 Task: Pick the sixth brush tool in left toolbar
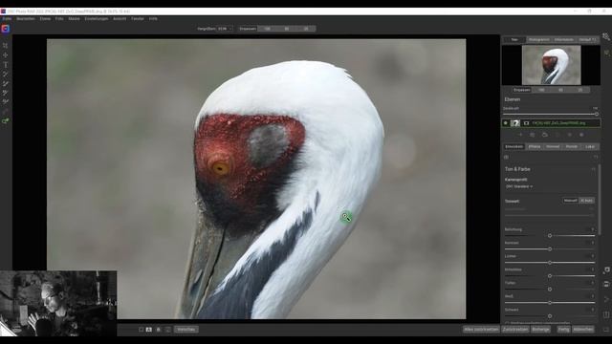point(5,93)
